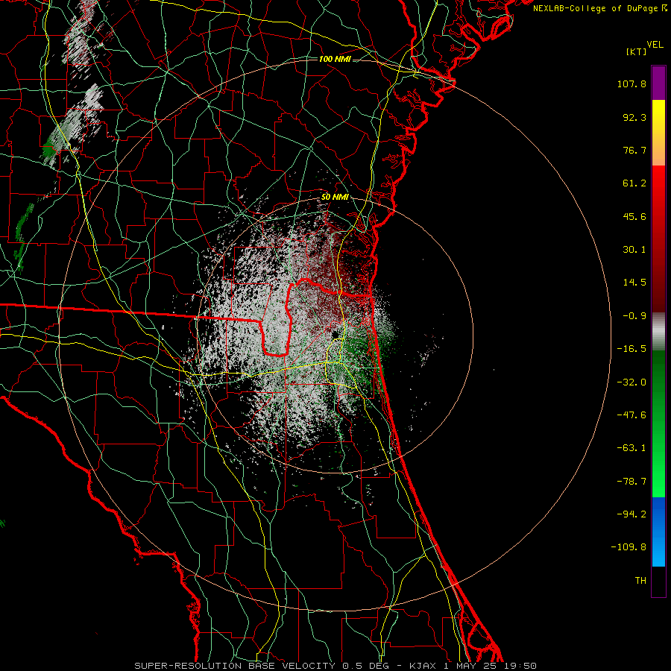Select the -32.0 scale value
The image size is (671, 671).
point(631,382)
